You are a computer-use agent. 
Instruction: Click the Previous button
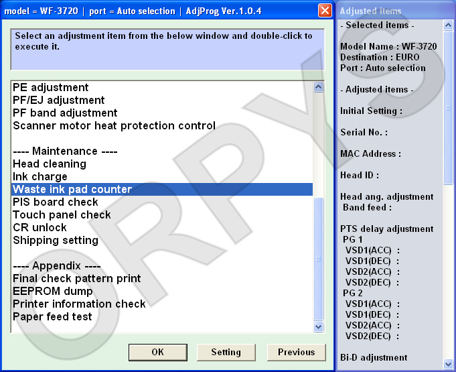(x=297, y=352)
